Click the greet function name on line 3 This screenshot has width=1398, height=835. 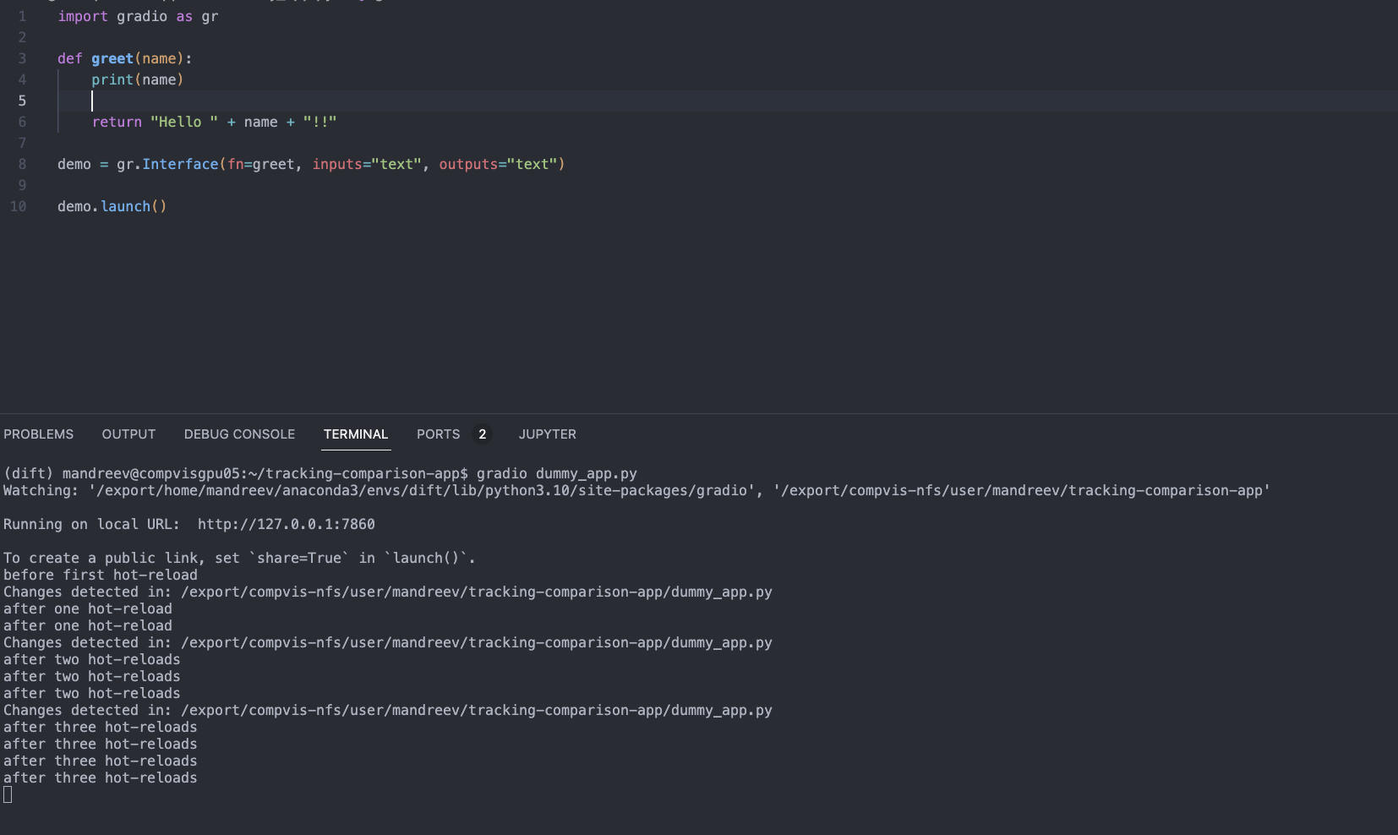click(112, 58)
